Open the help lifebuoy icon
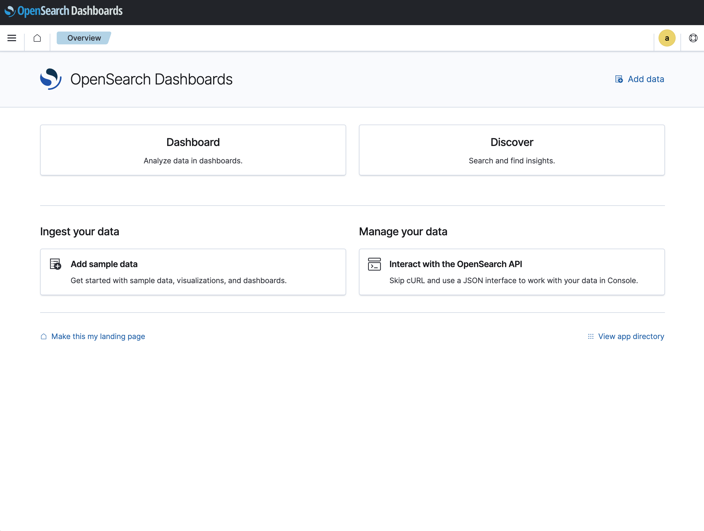Image resolution: width=704 pixels, height=531 pixels. click(693, 38)
